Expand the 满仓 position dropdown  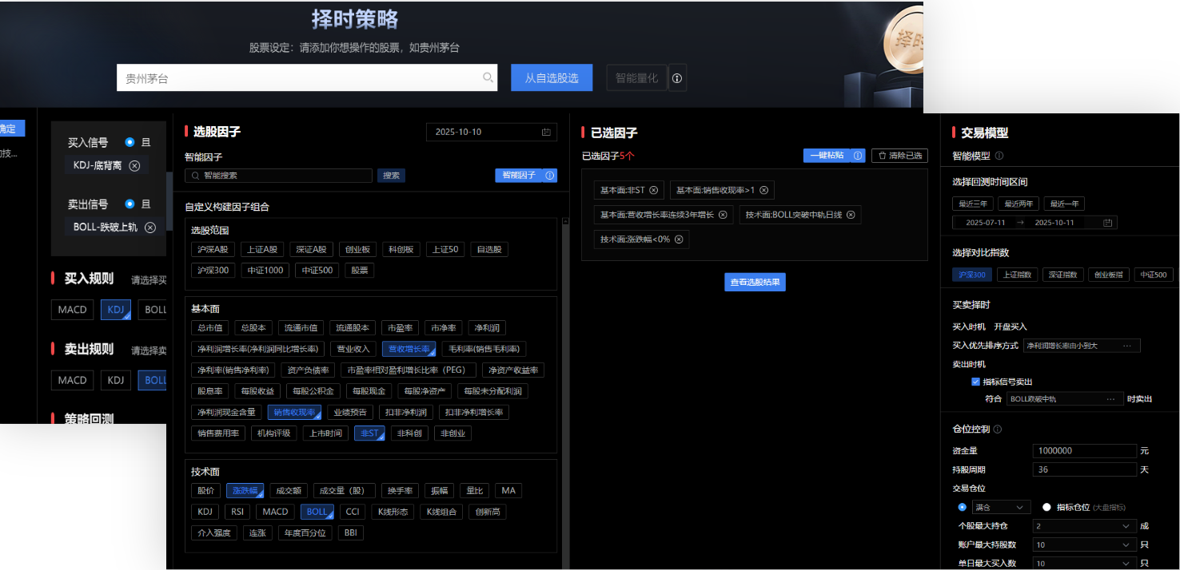(x=1001, y=508)
